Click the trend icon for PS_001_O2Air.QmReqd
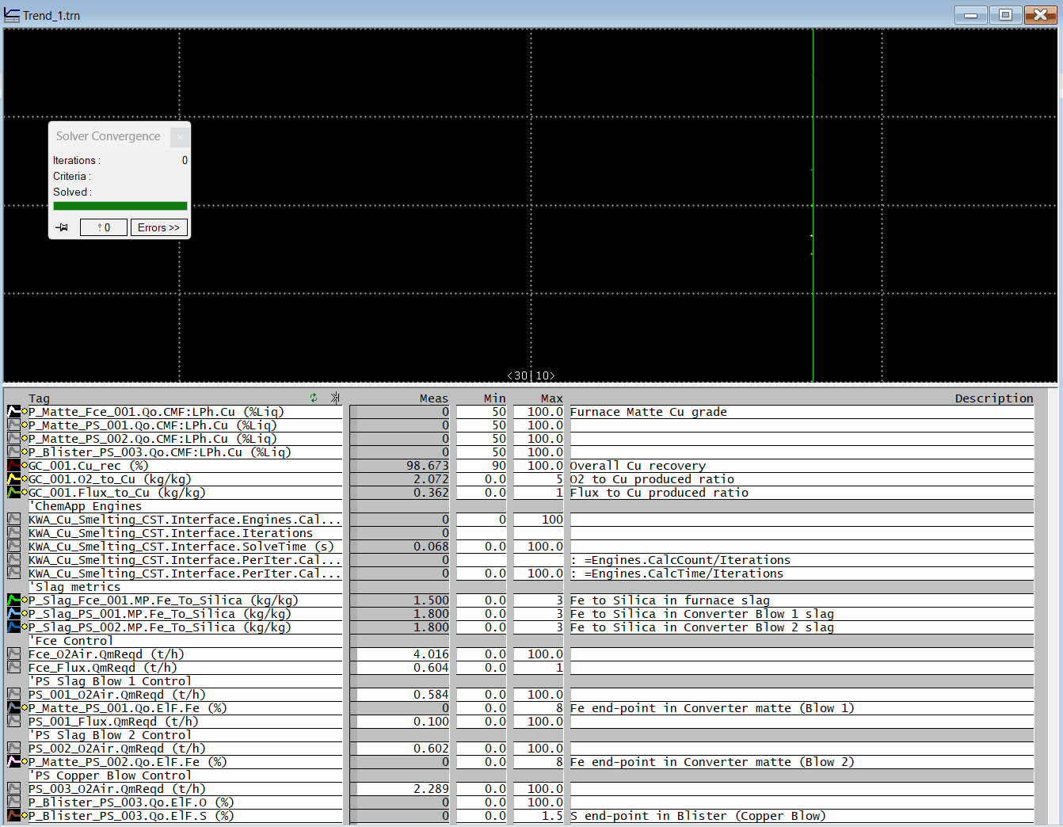The height and width of the screenshot is (827, 1063). click(13, 695)
